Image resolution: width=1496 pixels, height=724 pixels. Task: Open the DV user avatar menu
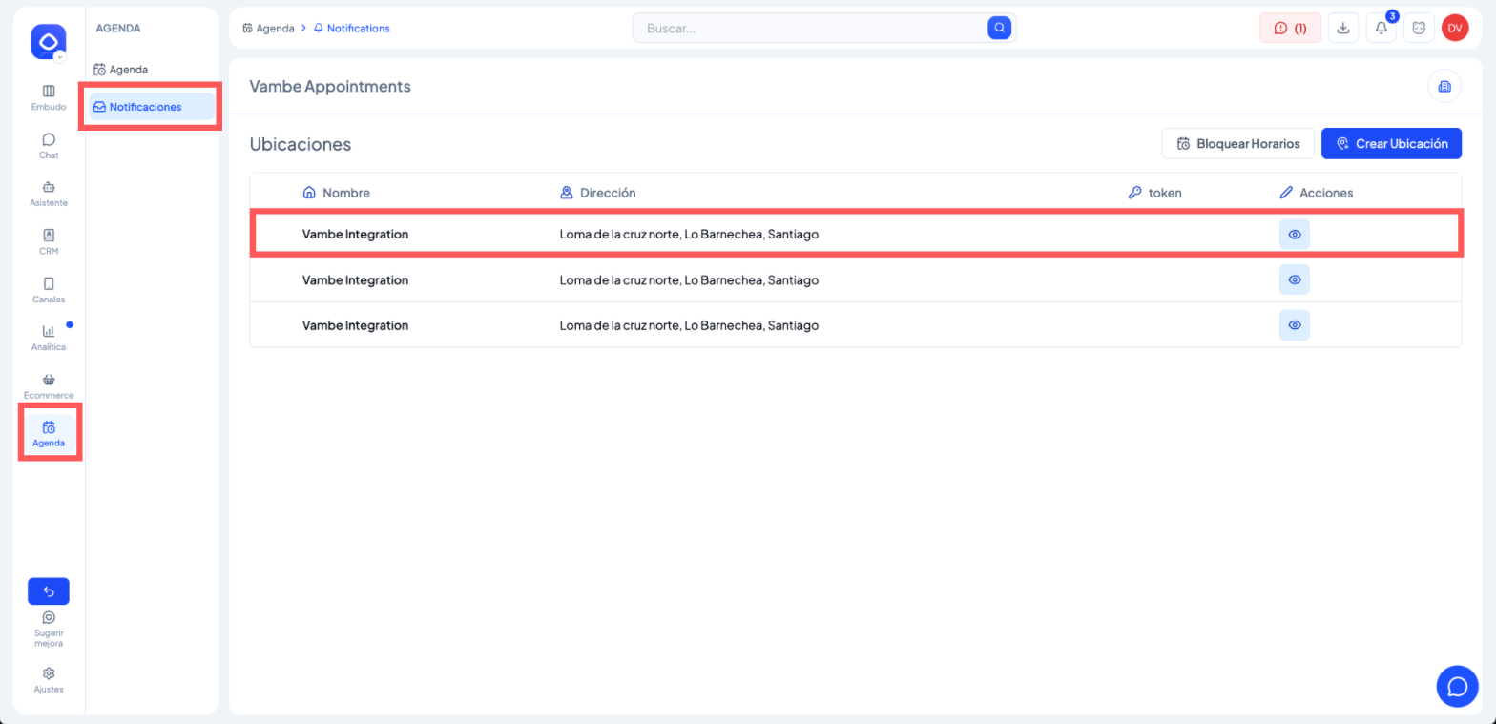pyautogui.click(x=1454, y=28)
